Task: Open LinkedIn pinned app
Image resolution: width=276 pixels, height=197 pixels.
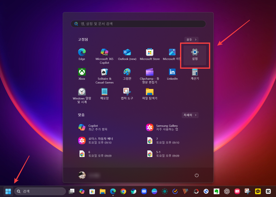Action: coord(172,74)
